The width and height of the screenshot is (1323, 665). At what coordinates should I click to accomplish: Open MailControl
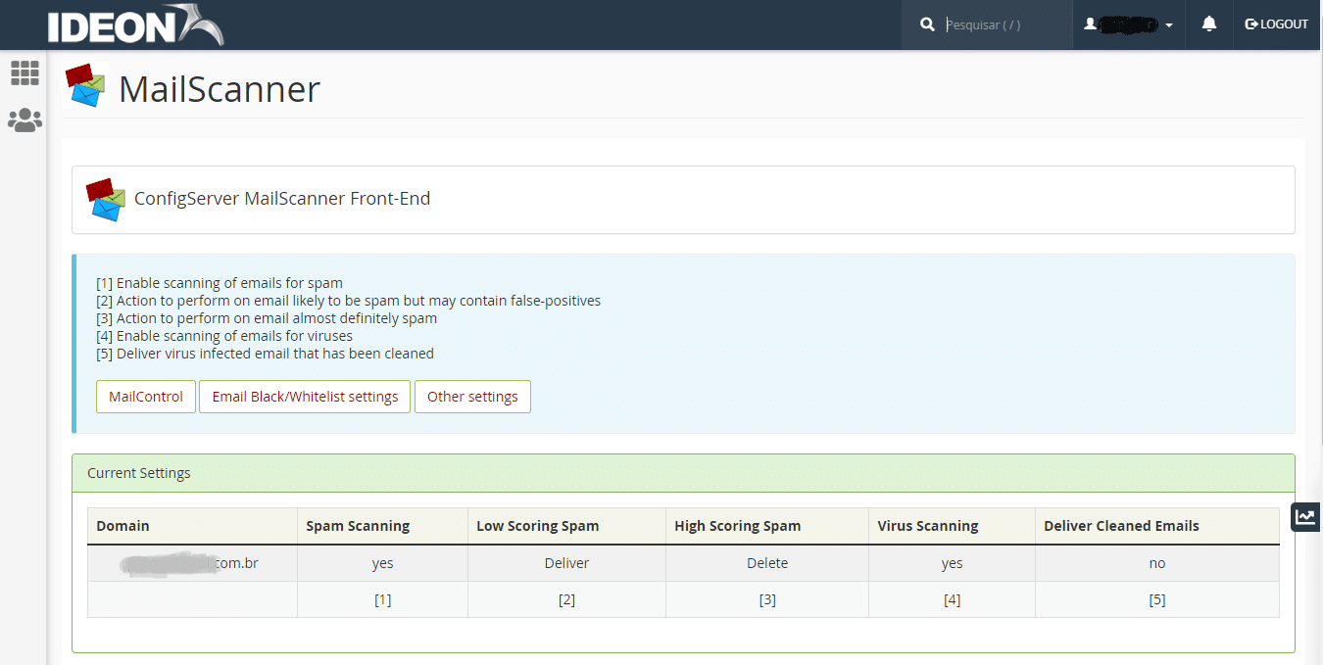(145, 397)
